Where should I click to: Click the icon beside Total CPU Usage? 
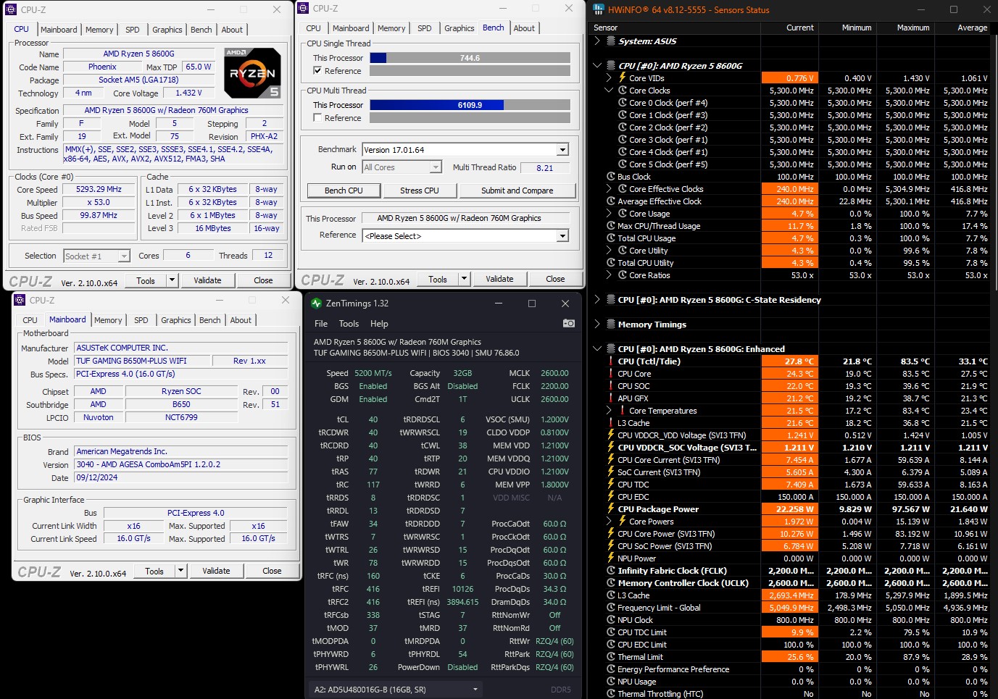[611, 238]
